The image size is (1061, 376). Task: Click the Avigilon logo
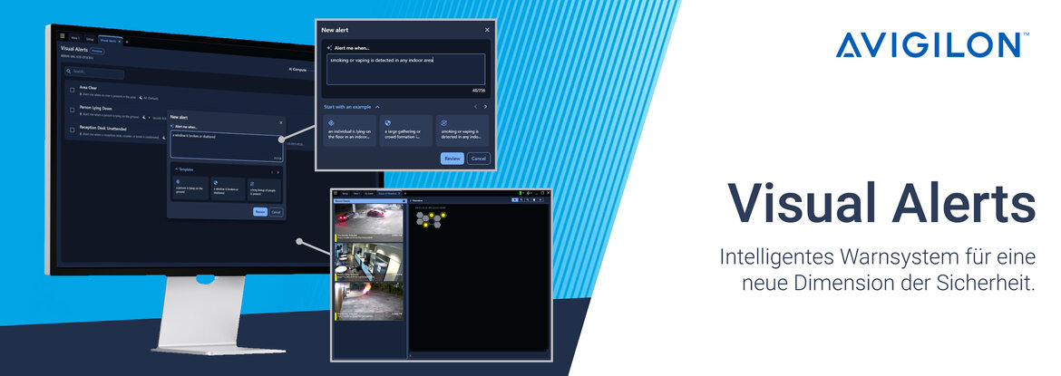(x=932, y=44)
